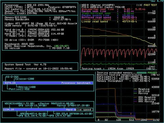This screenshot has height=123, width=164.
Task: Click the green BIOS date (05/29/07)
Action: (x=61, y=46)
